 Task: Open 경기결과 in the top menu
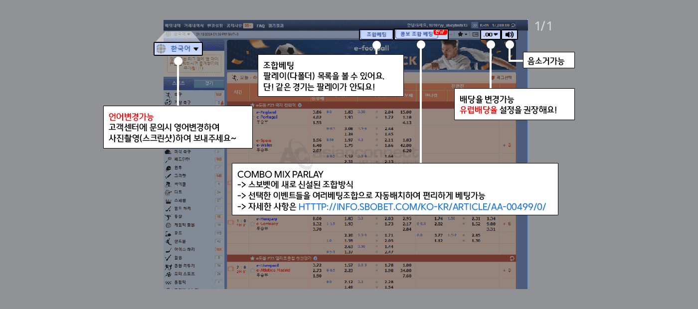276,25
